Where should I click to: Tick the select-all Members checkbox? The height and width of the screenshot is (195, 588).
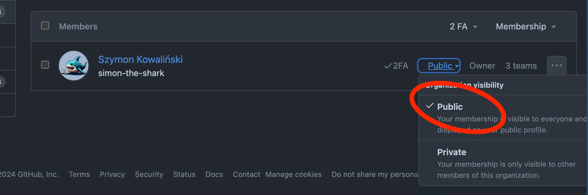click(45, 26)
